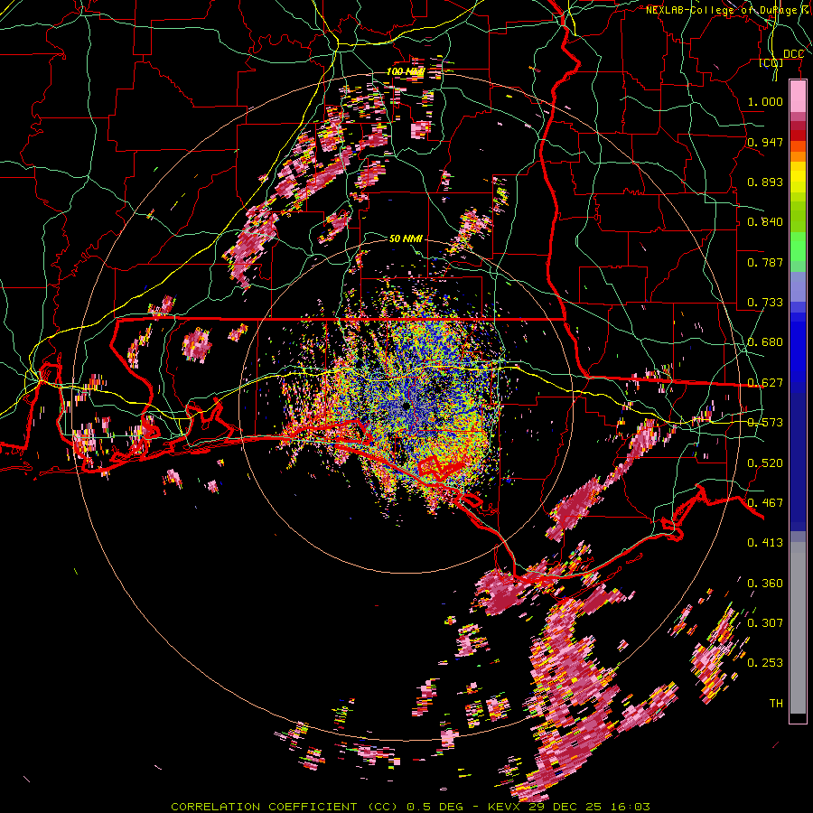
Task: Click the 0.520 value on the color scale
Action: point(765,463)
